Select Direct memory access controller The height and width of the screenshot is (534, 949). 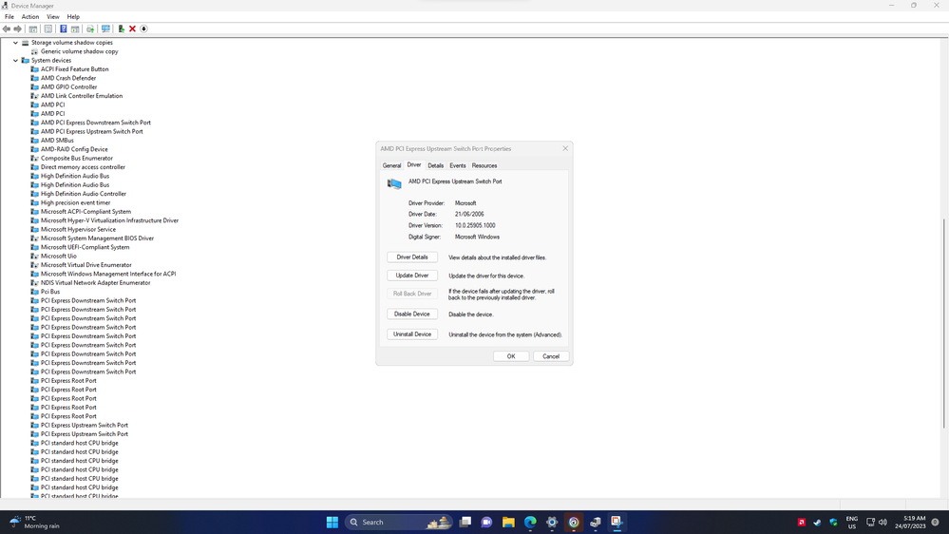pyautogui.click(x=83, y=167)
